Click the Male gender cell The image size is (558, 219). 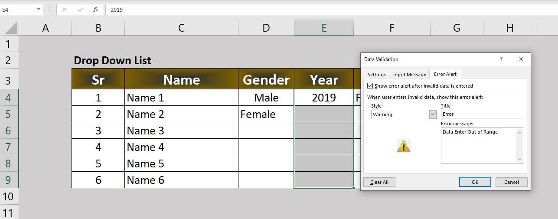pyautogui.click(x=266, y=98)
